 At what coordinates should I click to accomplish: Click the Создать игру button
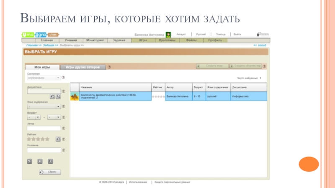coord(212,66)
